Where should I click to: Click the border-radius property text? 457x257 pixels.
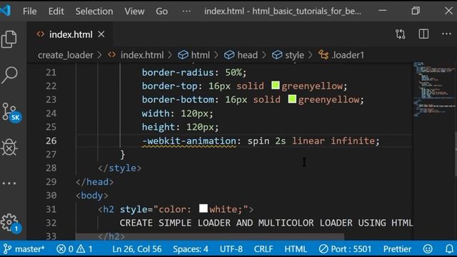tap(178, 72)
